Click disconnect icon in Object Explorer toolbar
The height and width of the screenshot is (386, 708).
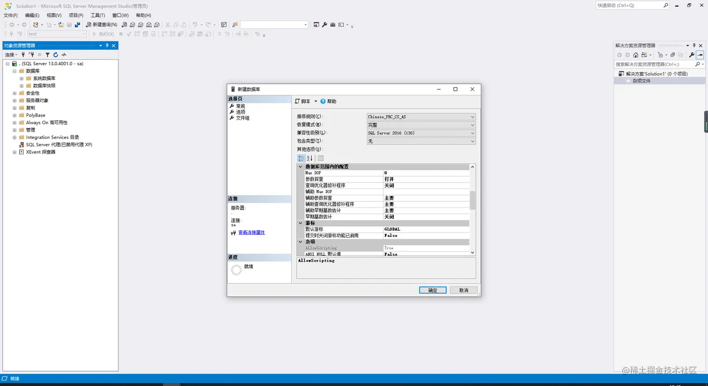click(31, 55)
